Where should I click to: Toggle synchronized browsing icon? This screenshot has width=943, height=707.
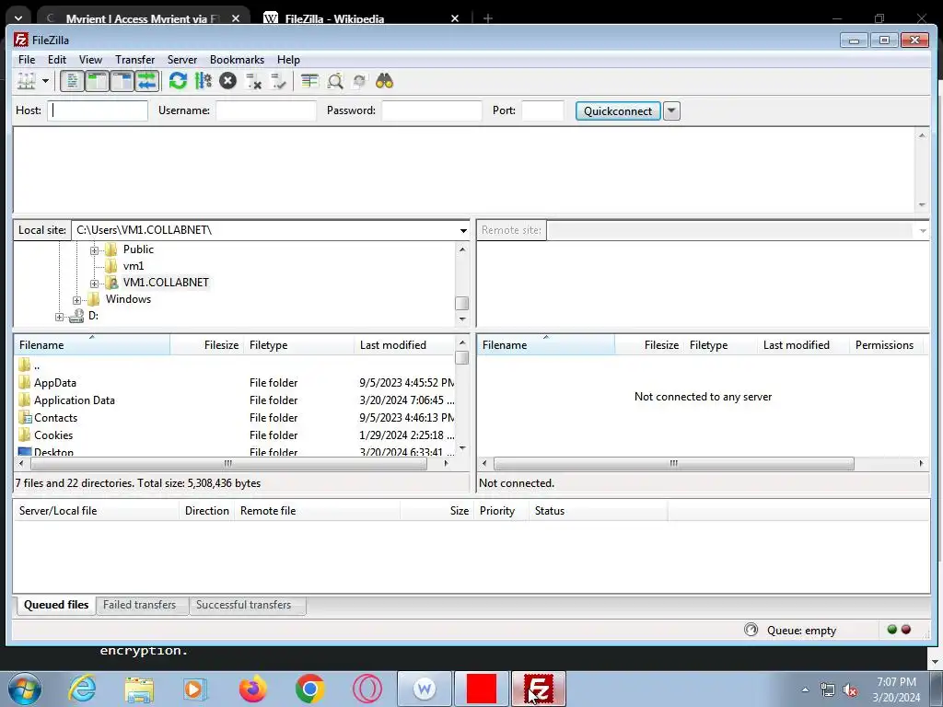point(360,81)
